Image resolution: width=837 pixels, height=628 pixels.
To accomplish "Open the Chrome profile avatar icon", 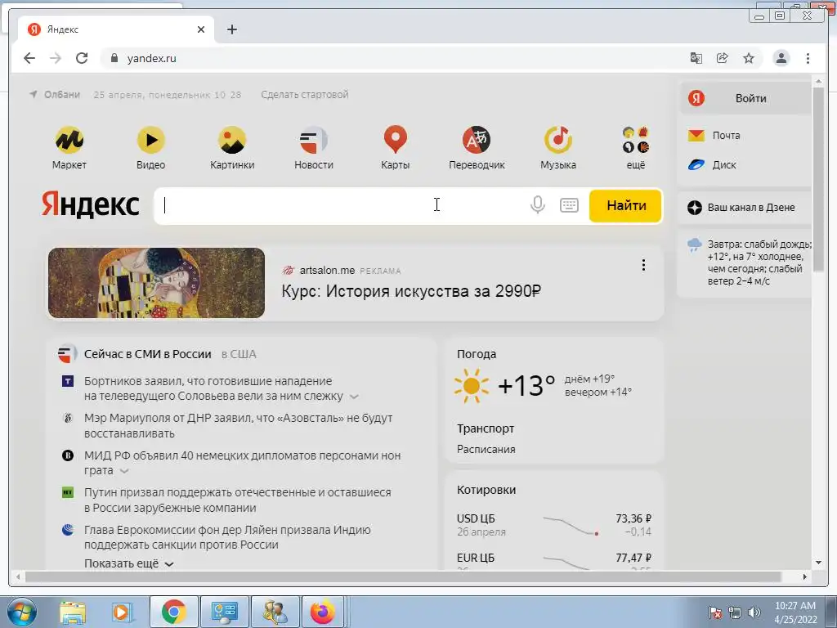I will pos(781,58).
